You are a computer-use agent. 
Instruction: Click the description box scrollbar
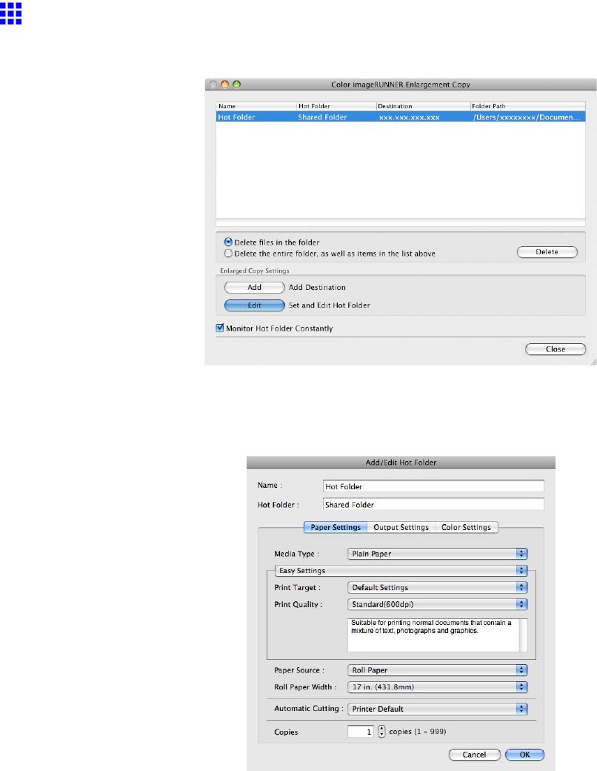(x=523, y=635)
